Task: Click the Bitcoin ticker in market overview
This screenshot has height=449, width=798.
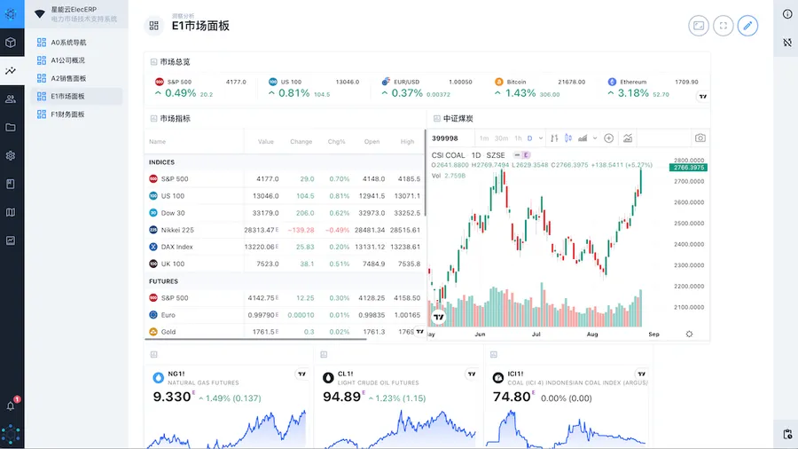Action: 539,88
